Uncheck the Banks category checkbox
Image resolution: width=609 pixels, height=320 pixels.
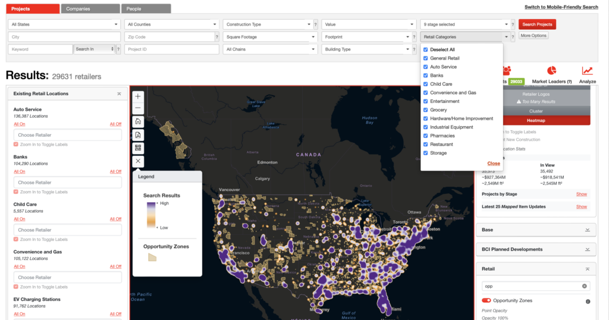point(426,76)
